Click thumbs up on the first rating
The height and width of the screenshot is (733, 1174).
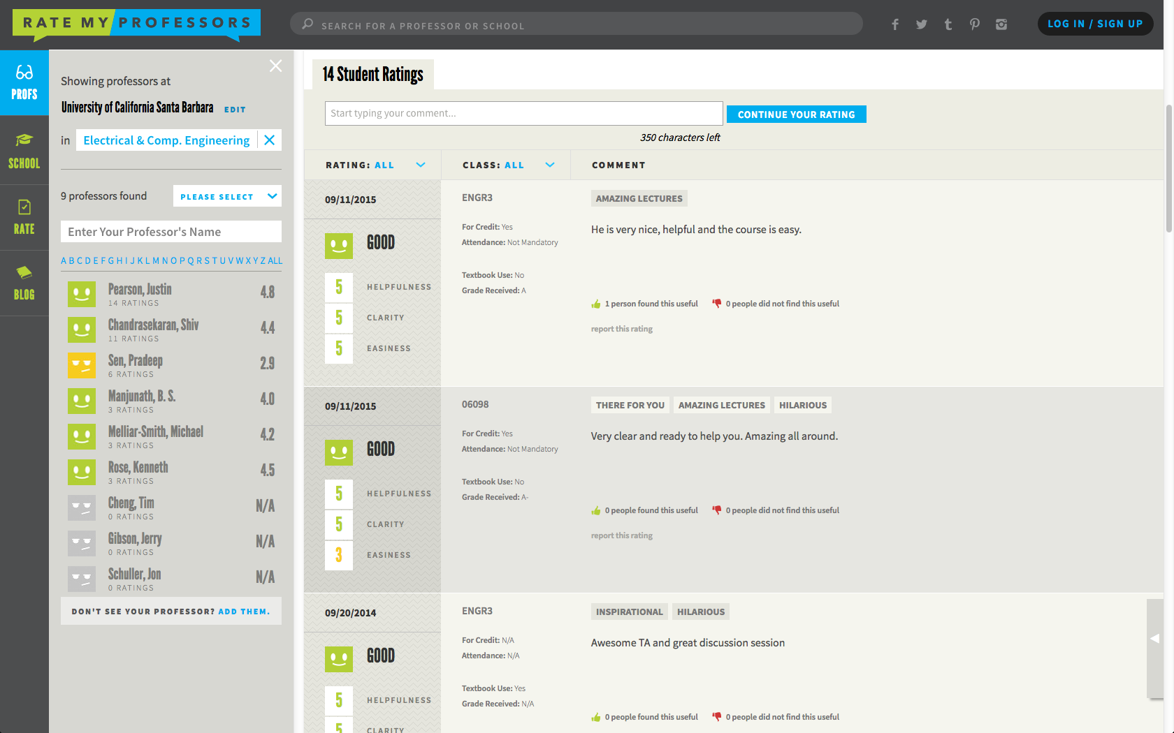[596, 304]
